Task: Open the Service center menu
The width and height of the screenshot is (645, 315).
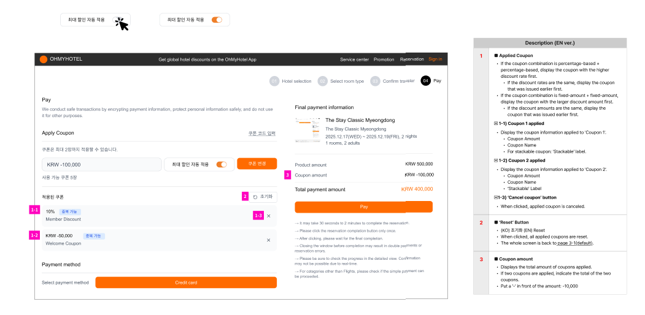Action: [354, 59]
